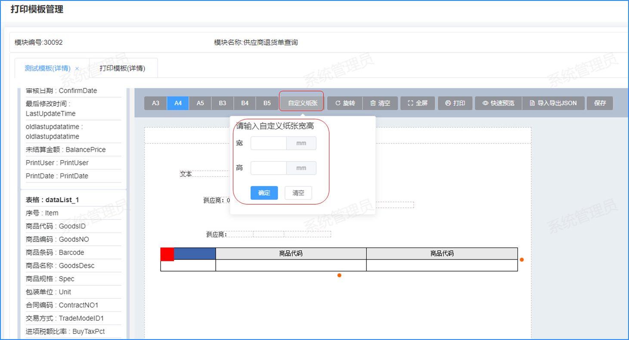
Task: Select the 商品条码 : Barcode field
Action: coord(73,253)
